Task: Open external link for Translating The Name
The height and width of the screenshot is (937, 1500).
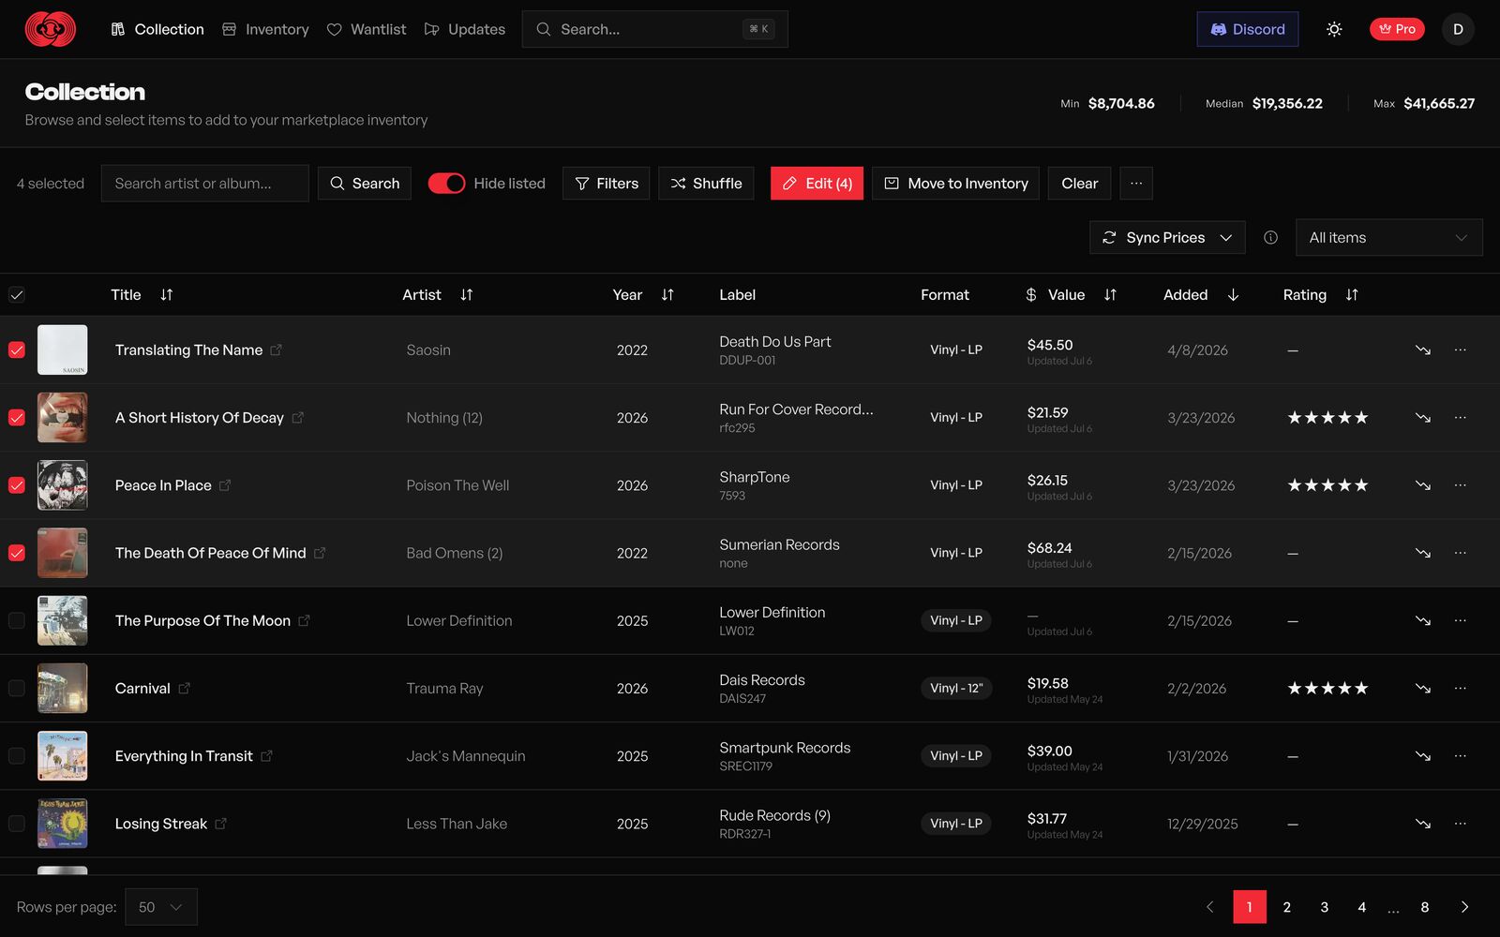Action: 277,350
